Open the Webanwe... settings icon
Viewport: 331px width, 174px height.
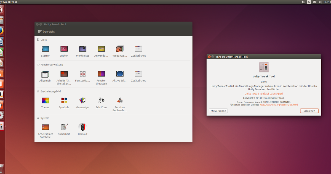[x=120, y=49]
